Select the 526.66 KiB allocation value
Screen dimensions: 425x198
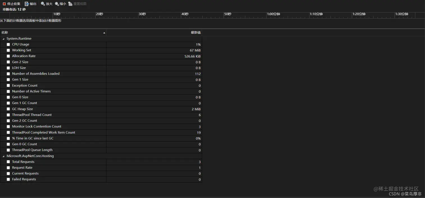pos(193,56)
